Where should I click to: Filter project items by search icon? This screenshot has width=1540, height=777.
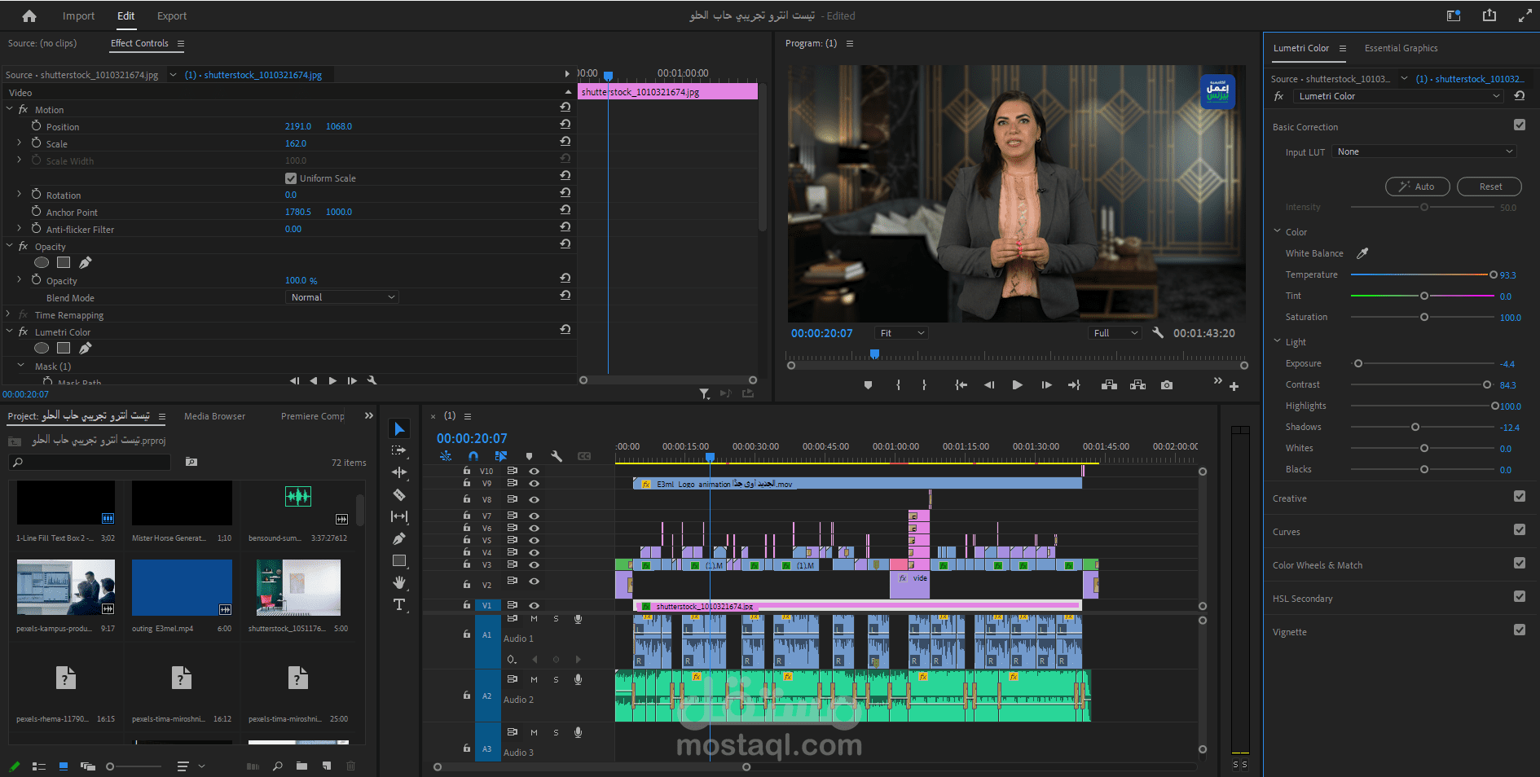(191, 462)
